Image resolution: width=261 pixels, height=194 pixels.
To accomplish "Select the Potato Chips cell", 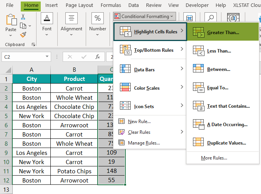I will tap(74, 171).
